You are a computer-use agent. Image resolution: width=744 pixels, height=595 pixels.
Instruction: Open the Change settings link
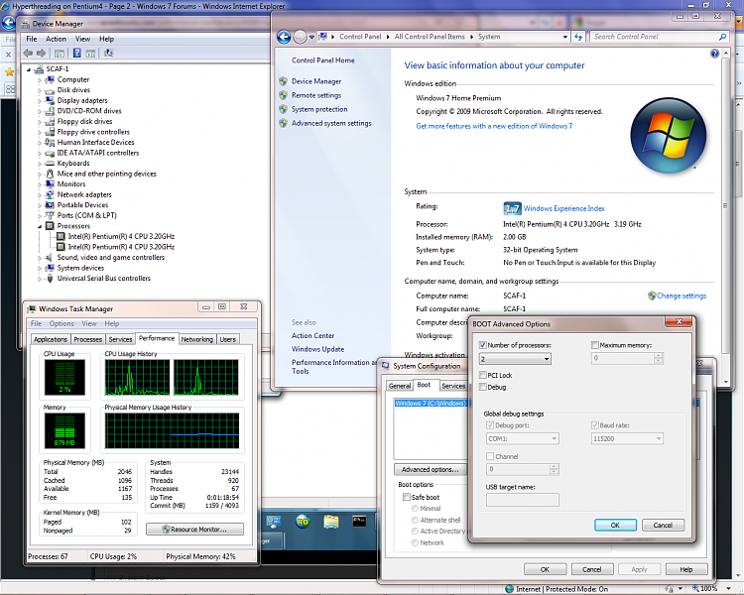[x=682, y=296]
